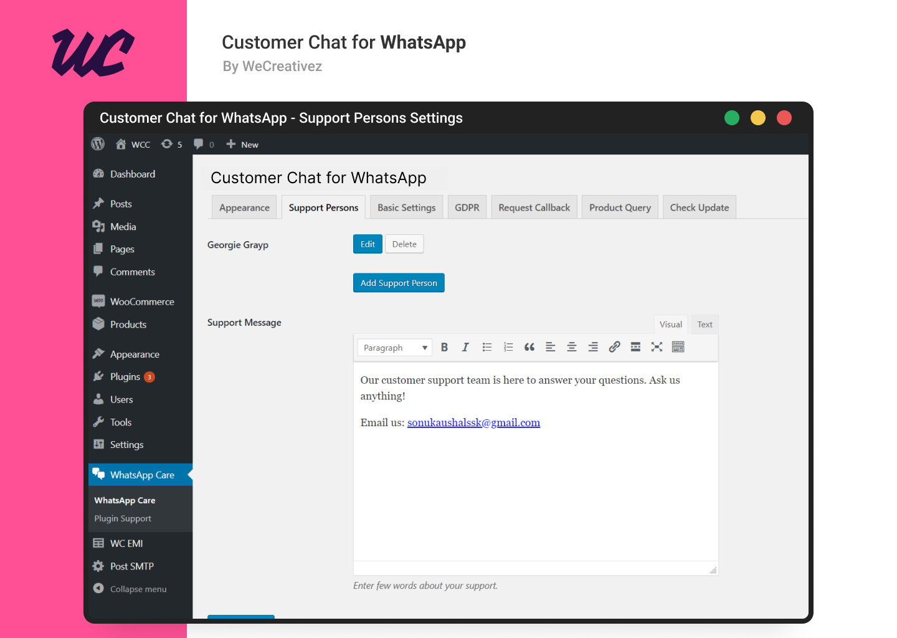Screen dimensions: 897x638
Task: Click the green window control dot
Action: tap(732, 118)
